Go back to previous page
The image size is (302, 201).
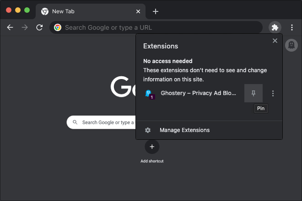tap(10, 27)
